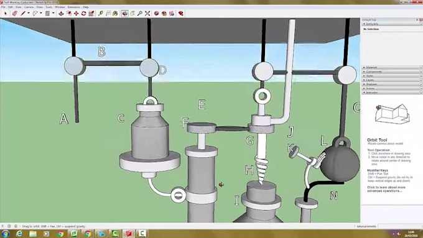Click into the Measurements input box
Screen dimensions: 423x238
[400, 226]
